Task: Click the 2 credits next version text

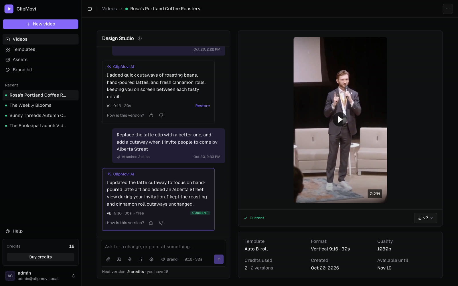Action: coord(136,272)
